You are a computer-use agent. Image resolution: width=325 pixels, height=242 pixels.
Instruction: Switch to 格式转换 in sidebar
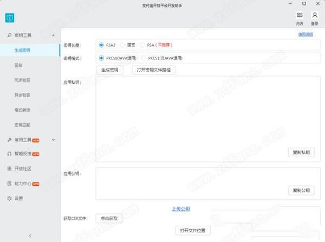(x=22, y=110)
